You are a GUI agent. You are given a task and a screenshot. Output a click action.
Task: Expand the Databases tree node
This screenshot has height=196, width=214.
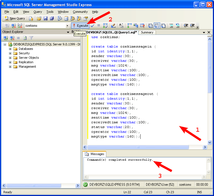point(10,49)
